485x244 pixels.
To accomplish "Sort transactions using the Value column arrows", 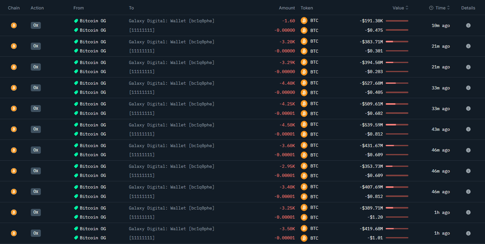I will click(x=407, y=8).
